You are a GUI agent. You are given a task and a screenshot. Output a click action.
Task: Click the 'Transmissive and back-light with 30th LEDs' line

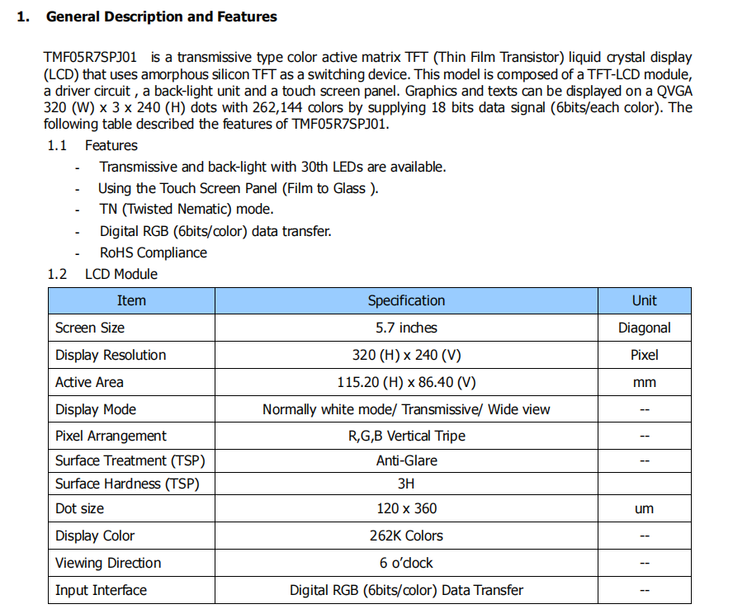[273, 168]
